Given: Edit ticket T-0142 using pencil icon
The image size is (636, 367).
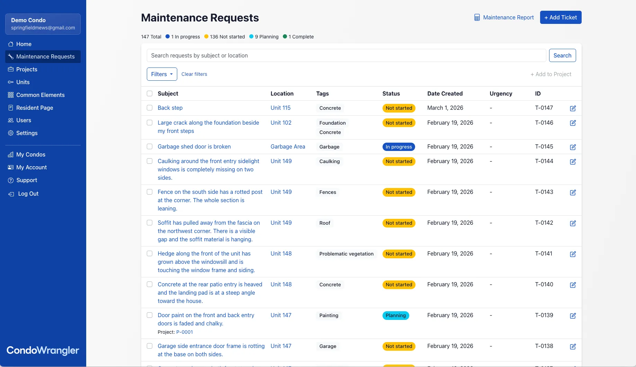Looking at the screenshot, I should point(573,223).
